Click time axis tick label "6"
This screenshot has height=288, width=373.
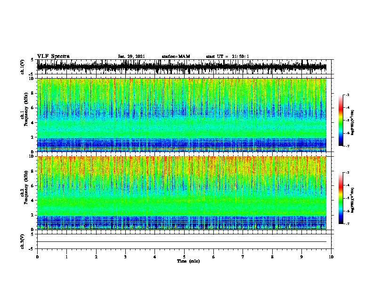tap(214, 257)
